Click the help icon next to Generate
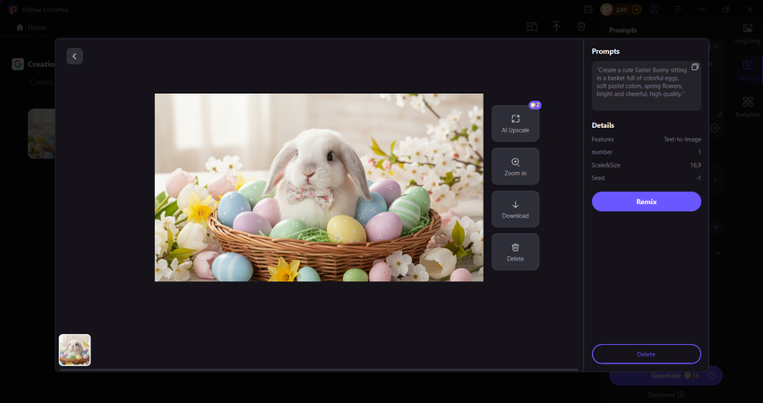Viewport: 763px width, 403px height. [x=712, y=376]
